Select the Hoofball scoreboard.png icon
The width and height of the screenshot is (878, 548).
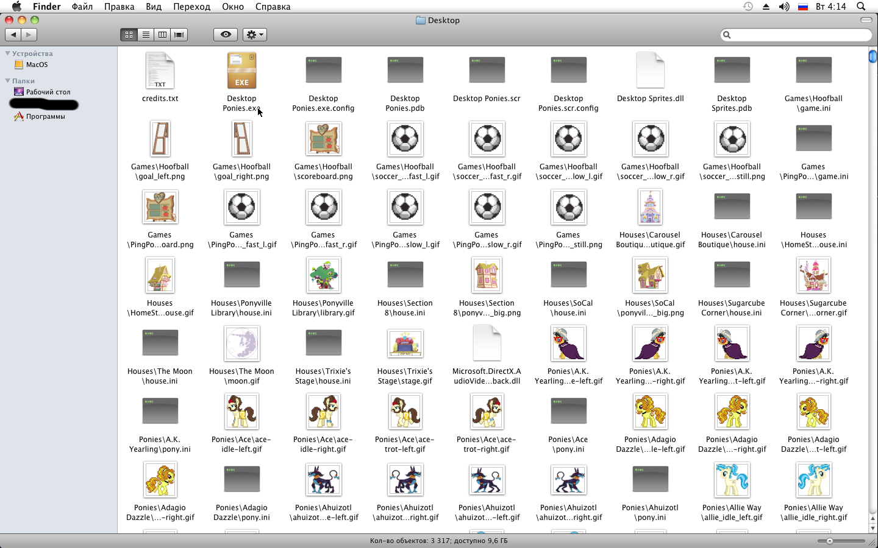pos(324,139)
